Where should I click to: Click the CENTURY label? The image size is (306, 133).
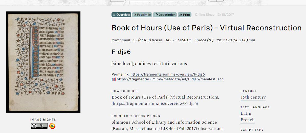(x=249, y=91)
